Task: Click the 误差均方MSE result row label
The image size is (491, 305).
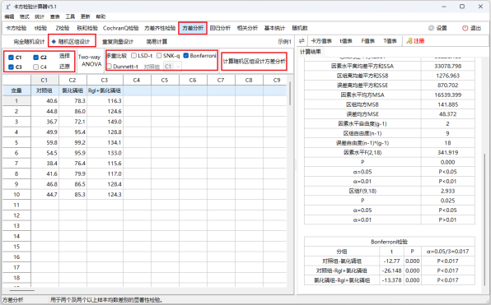Action: [362, 114]
